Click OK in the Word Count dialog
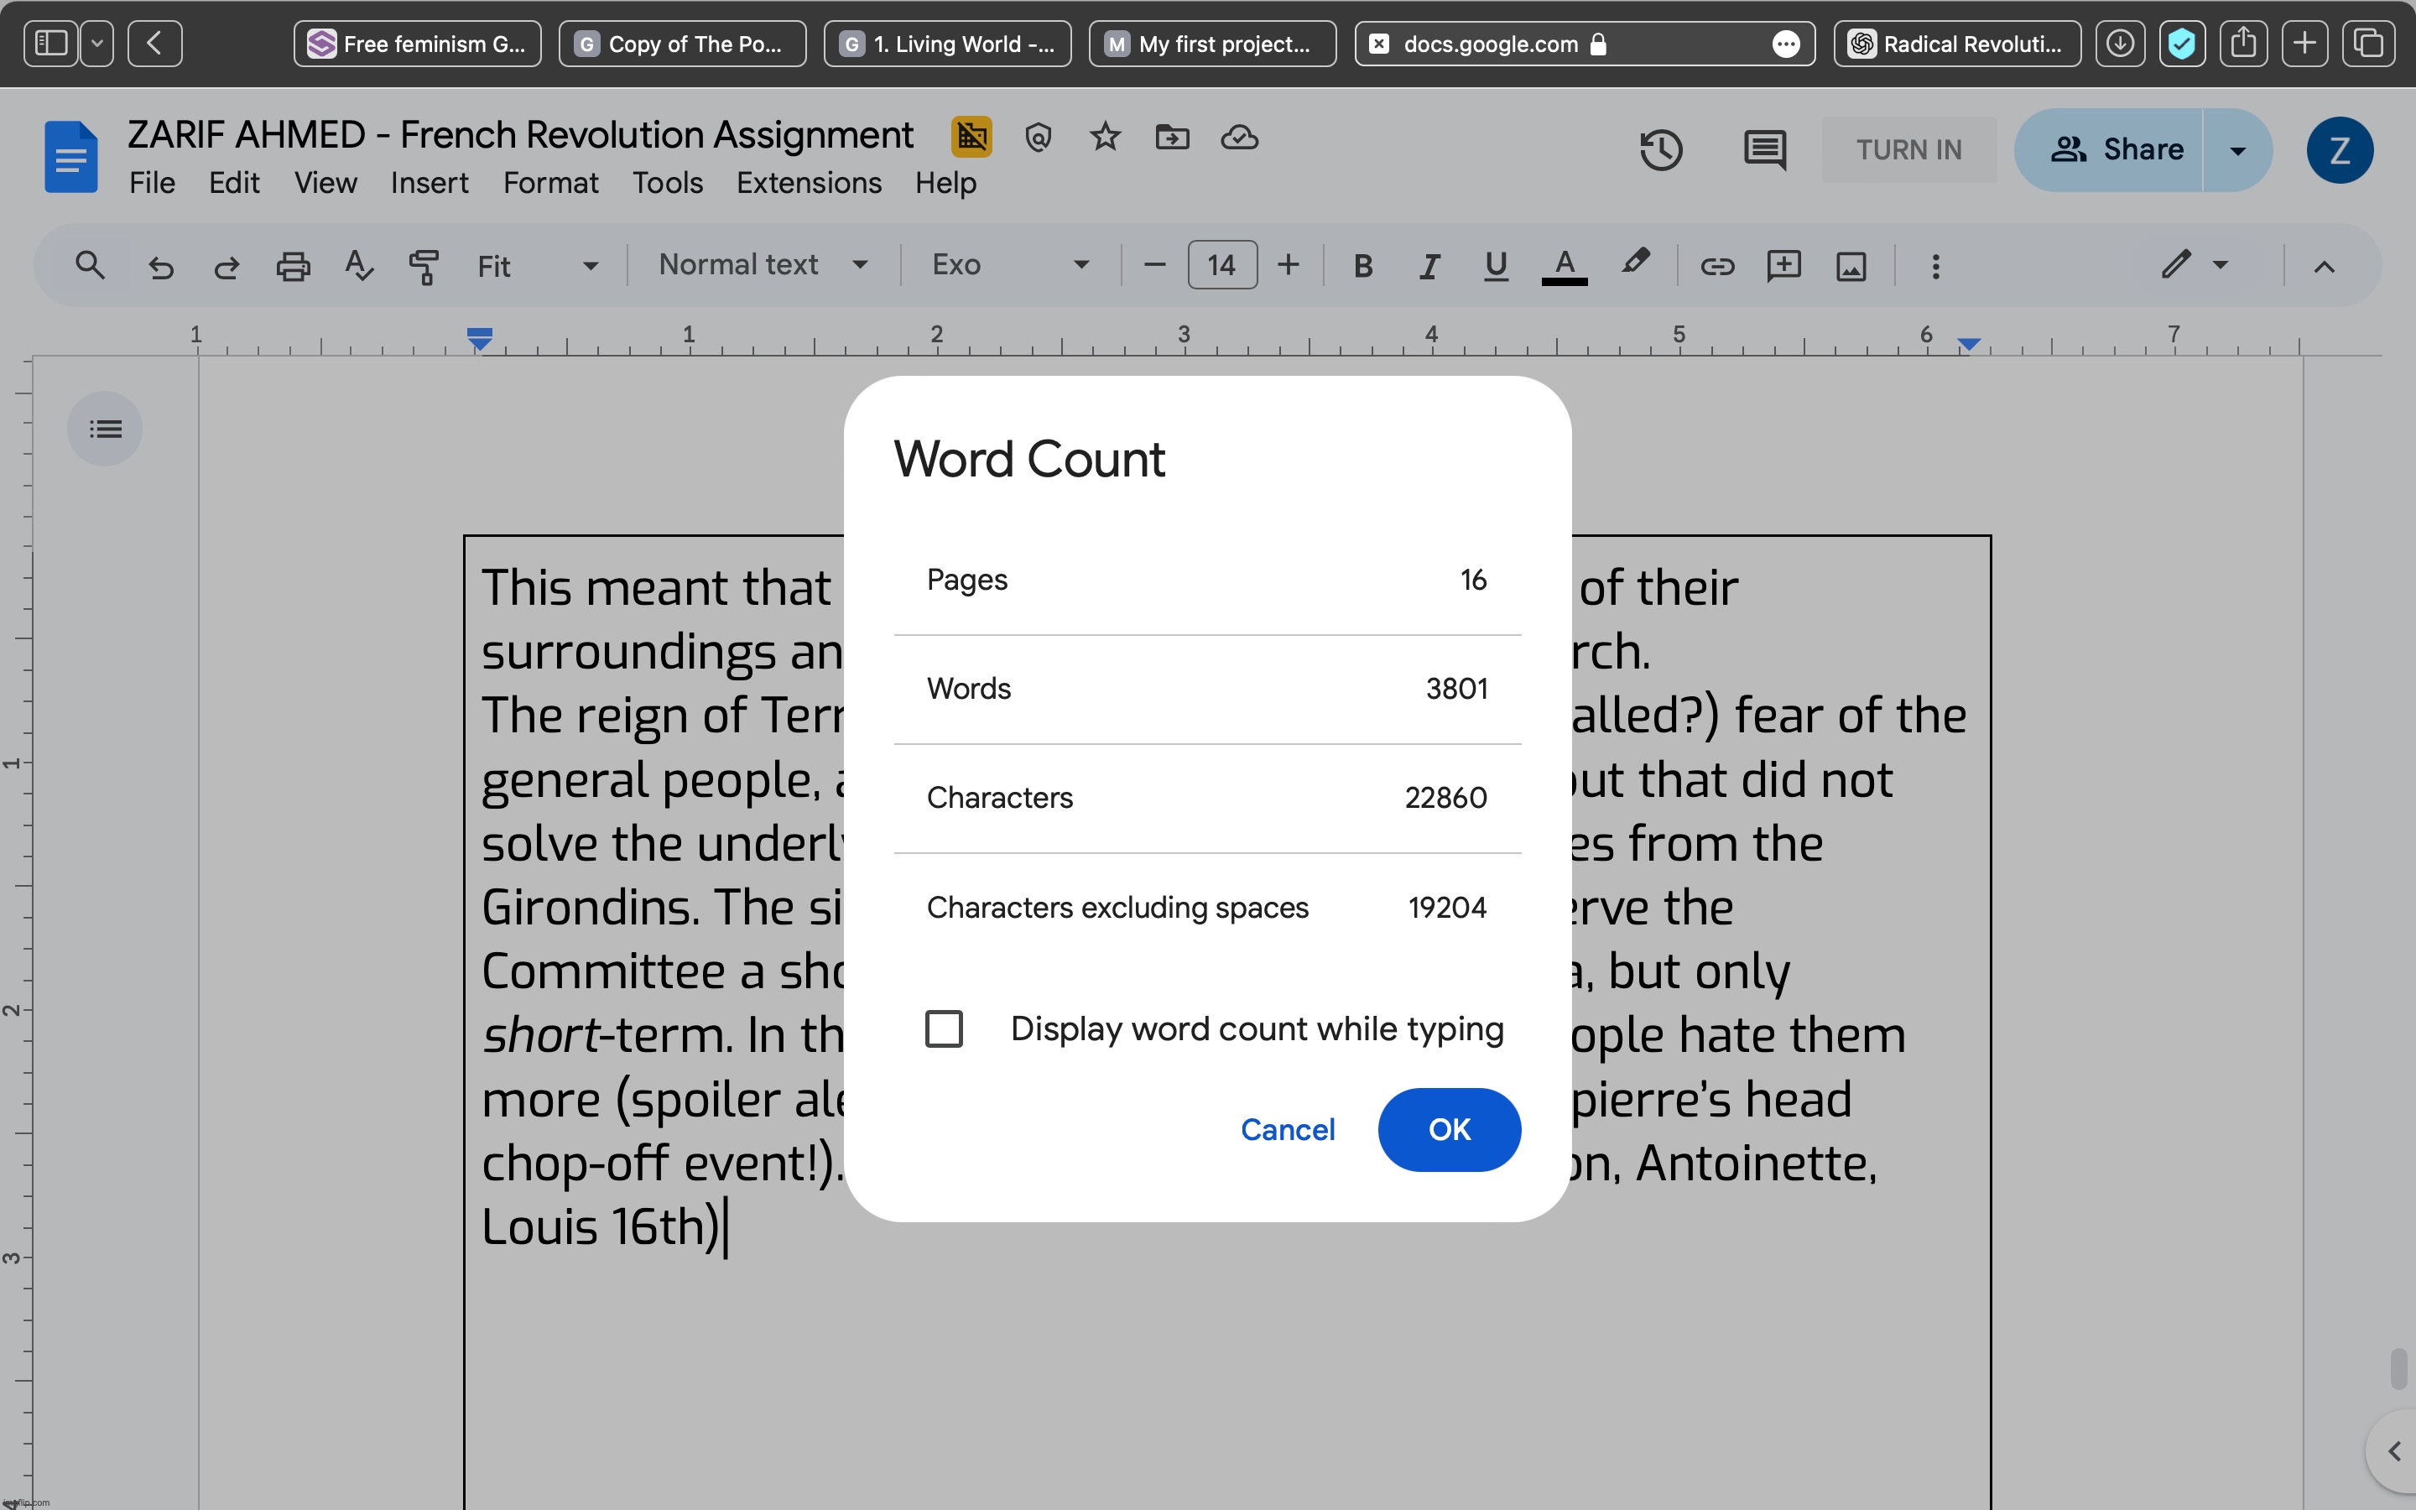This screenshot has width=2416, height=1510. tap(1449, 1129)
